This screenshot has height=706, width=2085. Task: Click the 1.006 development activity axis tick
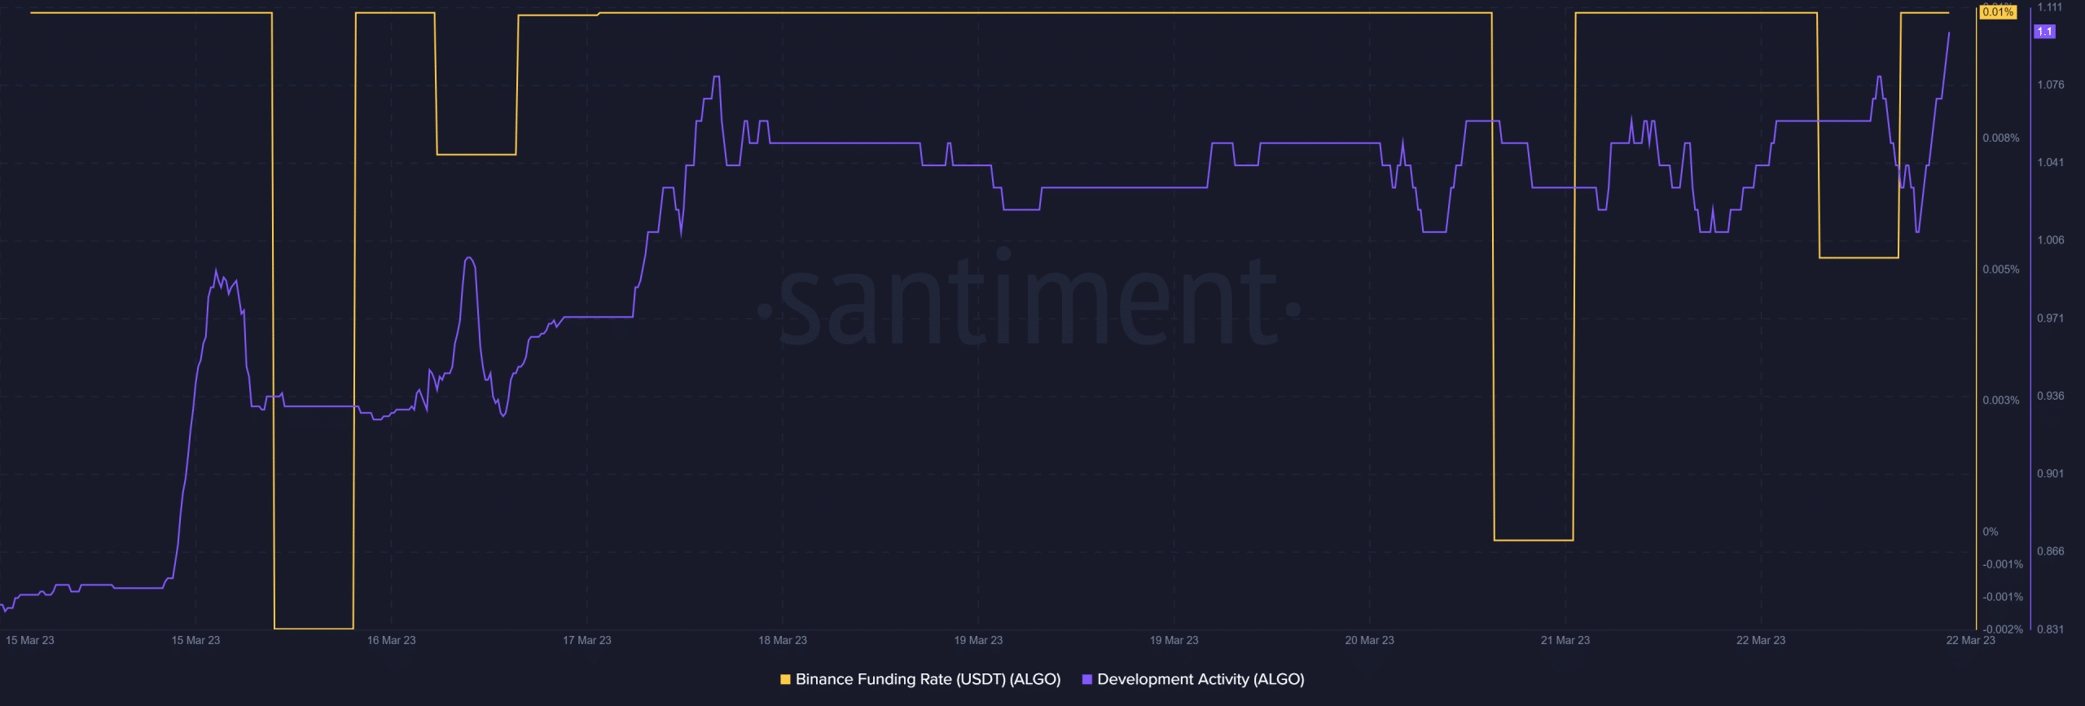2050,240
